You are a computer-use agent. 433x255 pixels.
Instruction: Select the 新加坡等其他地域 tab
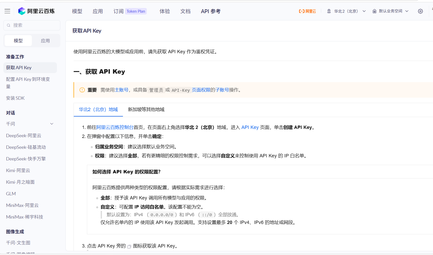146,110
